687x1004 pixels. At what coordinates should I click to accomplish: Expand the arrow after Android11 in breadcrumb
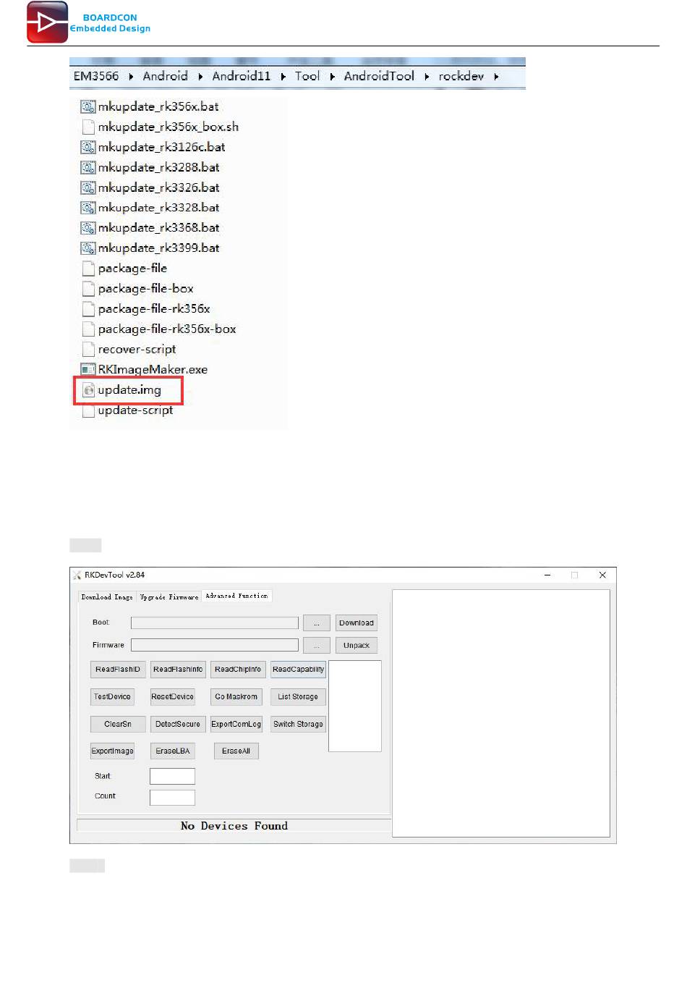tap(283, 77)
